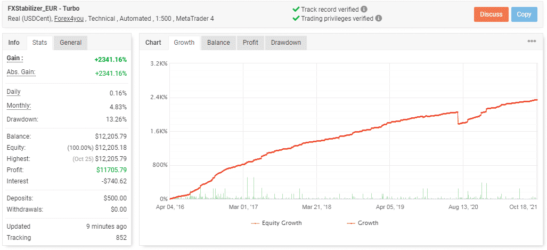Click the 4.83% monthly value

[118, 107]
